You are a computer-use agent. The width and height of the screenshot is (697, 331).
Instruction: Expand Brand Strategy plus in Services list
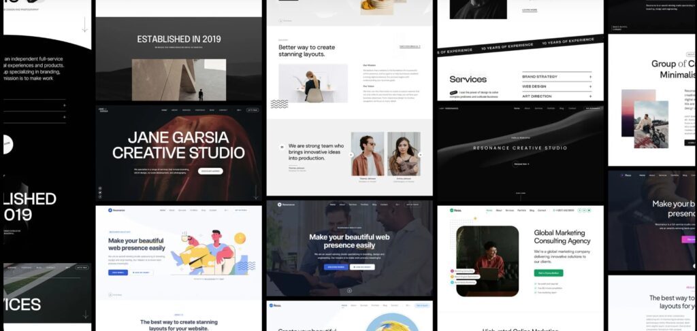coord(590,77)
